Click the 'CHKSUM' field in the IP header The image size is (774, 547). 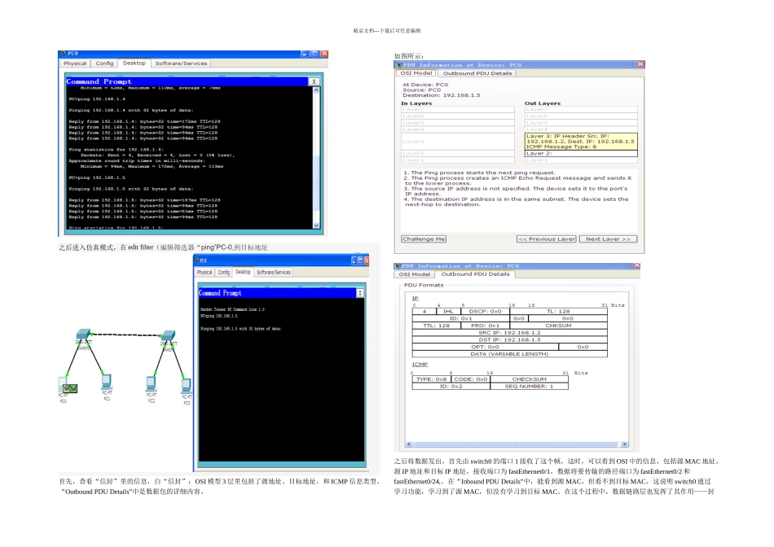pyautogui.click(x=558, y=326)
